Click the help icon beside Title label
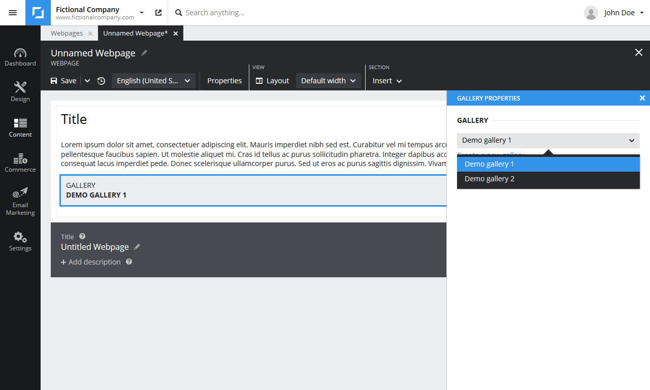Image resolution: width=650 pixels, height=390 pixels. tap(82, 236)
